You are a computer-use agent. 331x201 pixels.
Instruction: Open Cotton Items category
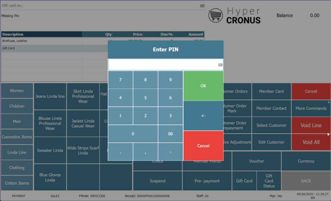point(17,183)
